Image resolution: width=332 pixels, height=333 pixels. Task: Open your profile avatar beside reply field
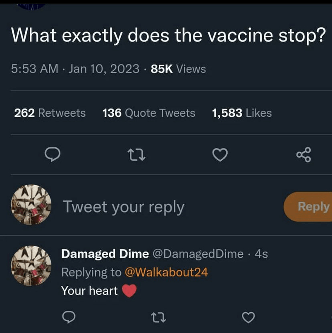point(31,205)
